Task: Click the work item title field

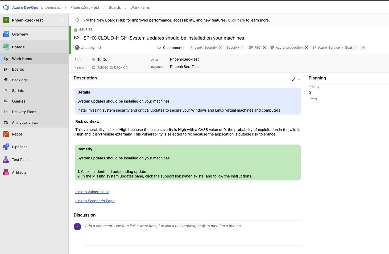Action: click(x=164, y=38)
